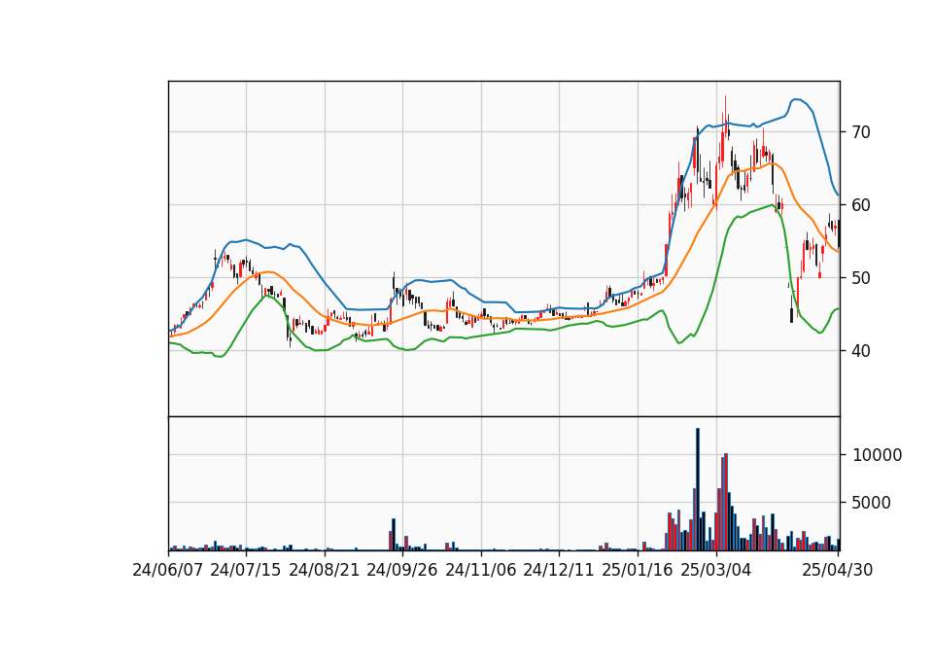This screenshot has height=671, width=933.
Task: Click the peak of the blue upper band
Action: tap(796, 99)
